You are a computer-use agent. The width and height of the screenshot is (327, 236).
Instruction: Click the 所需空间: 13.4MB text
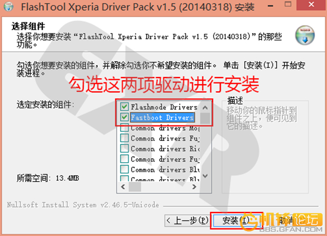point(48,178)
